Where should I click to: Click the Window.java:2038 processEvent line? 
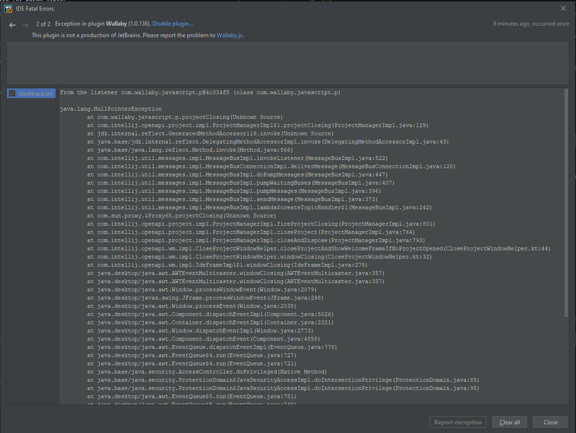[x=192, y=306]
